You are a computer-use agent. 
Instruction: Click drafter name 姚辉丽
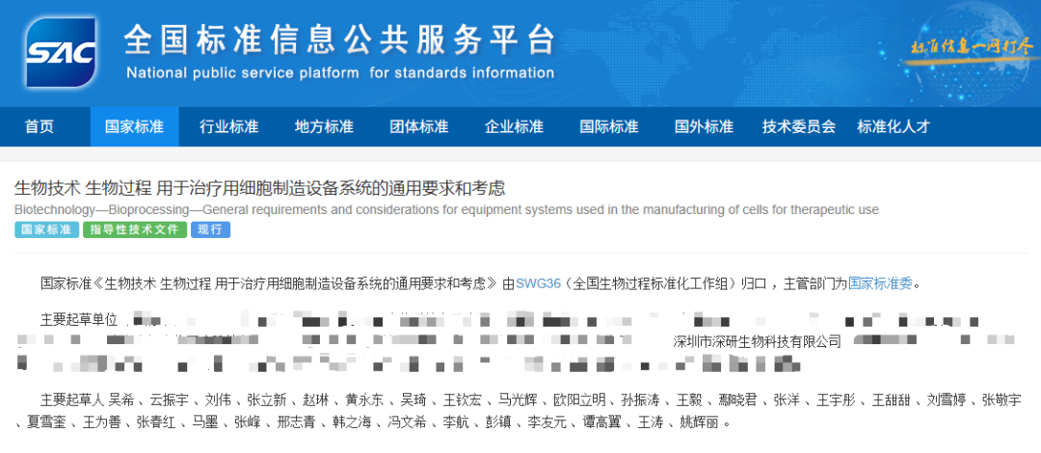pos(699,422)
